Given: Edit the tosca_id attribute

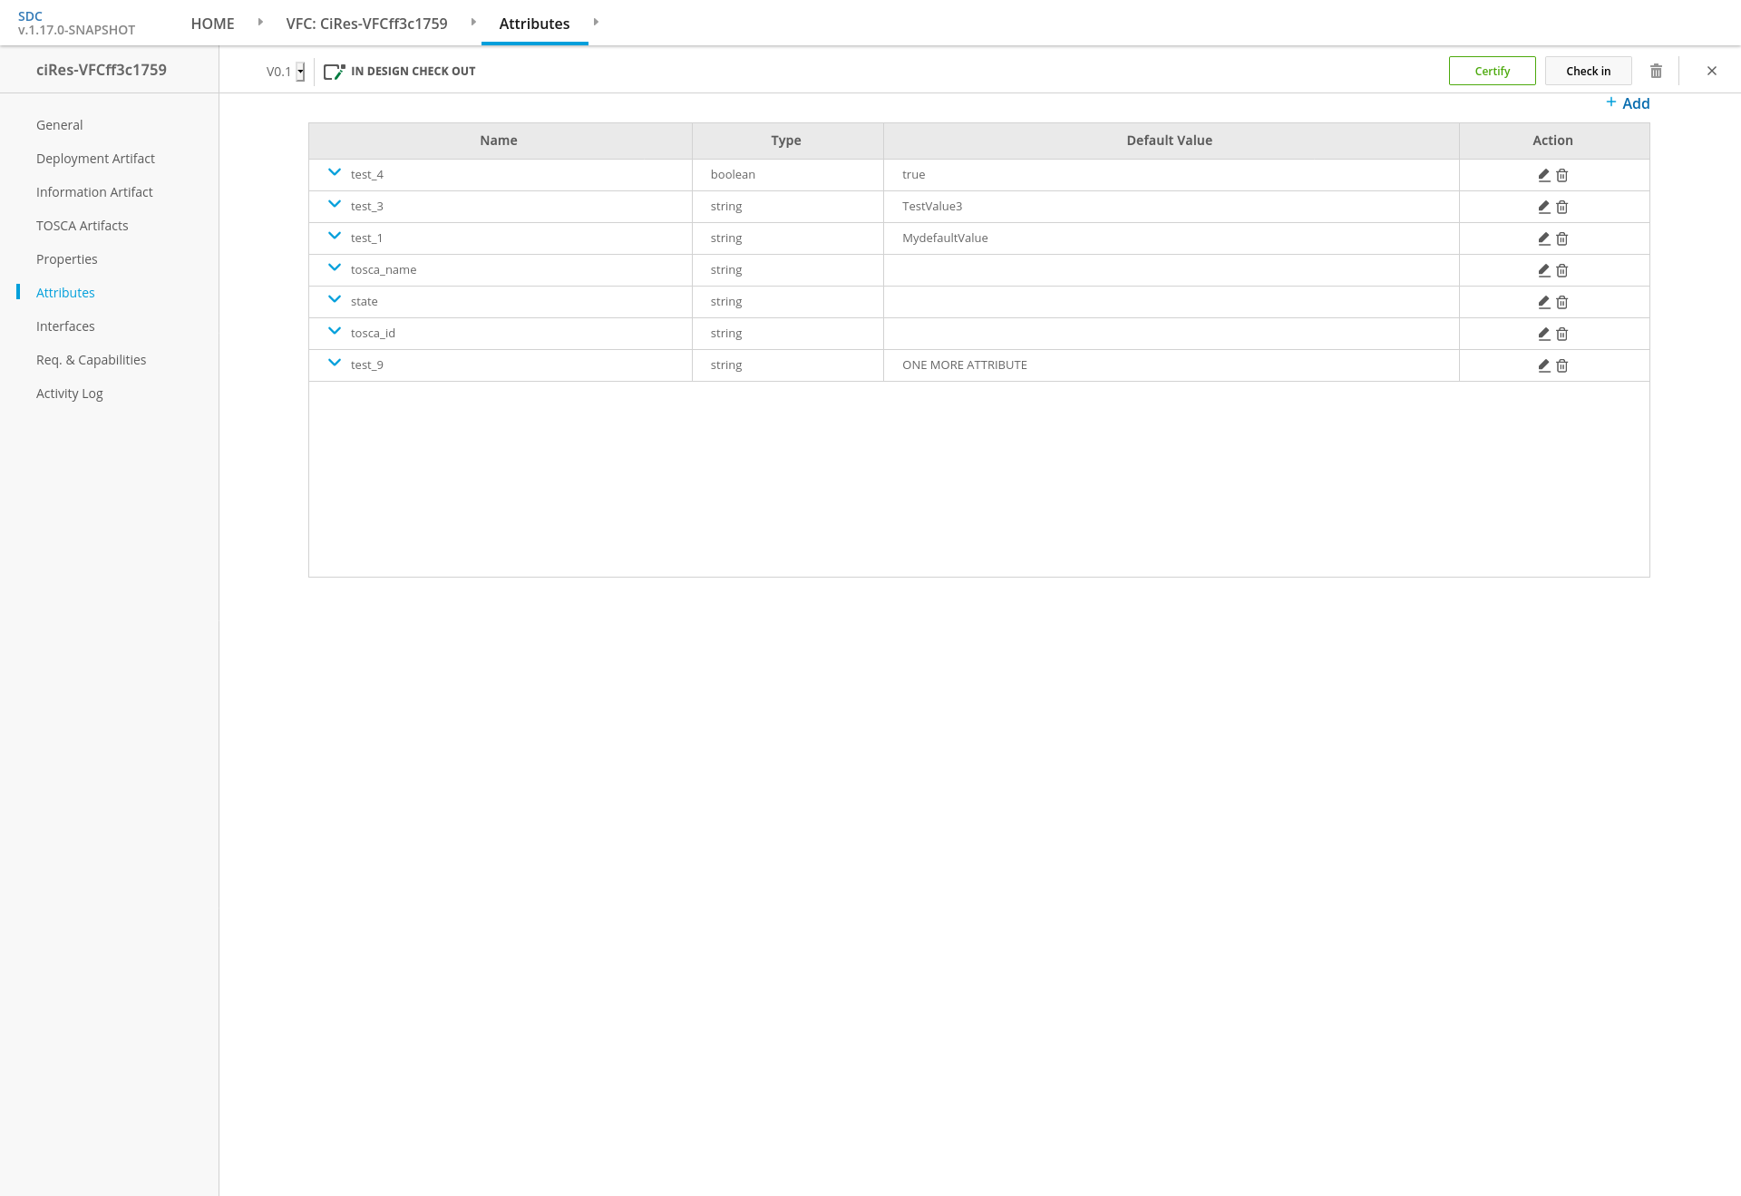Looking at the screenshot, I should pyautogui.click(x=1543, y=334).
